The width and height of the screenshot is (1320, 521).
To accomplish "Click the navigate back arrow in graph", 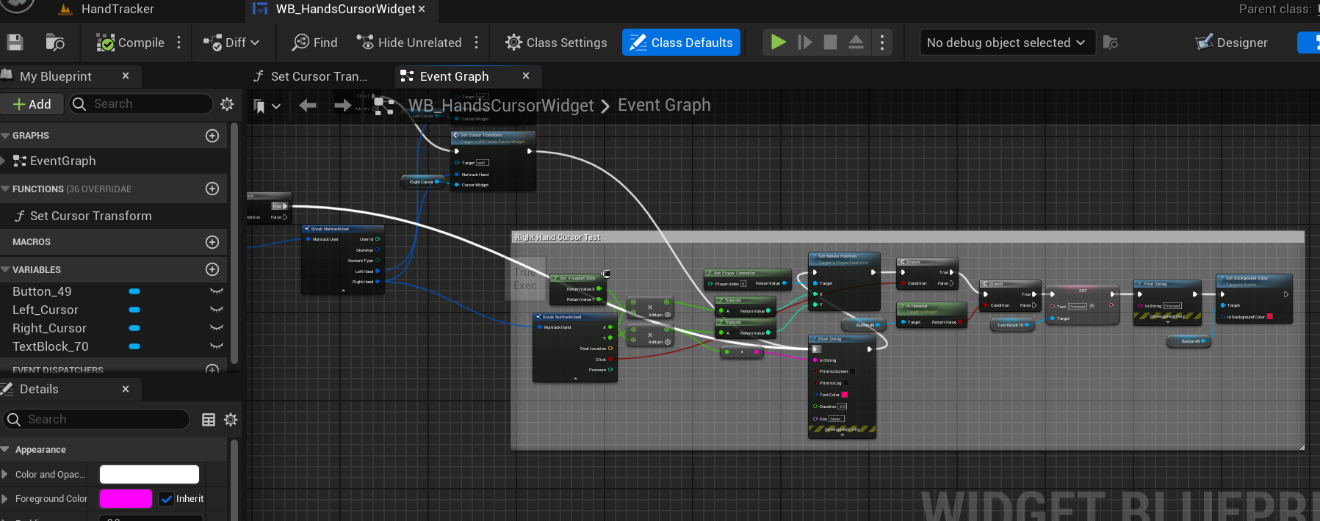I will (308, 106).
